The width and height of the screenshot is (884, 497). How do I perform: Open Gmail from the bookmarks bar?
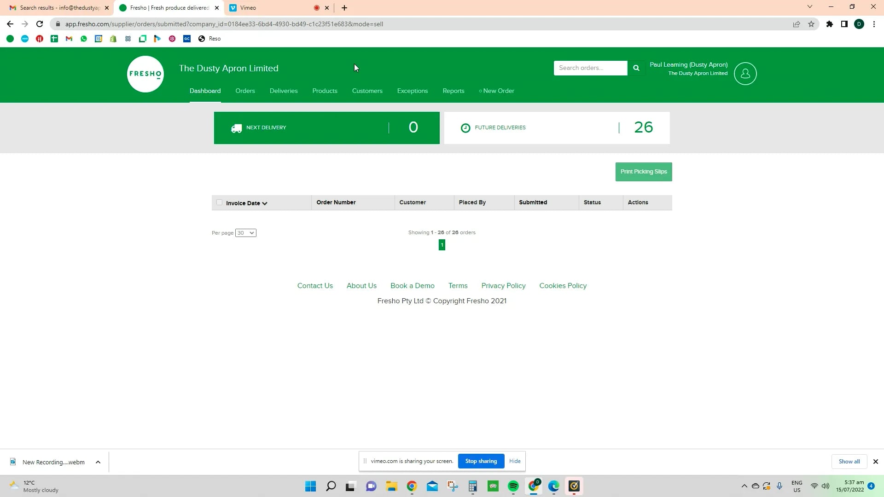(69, 39)
